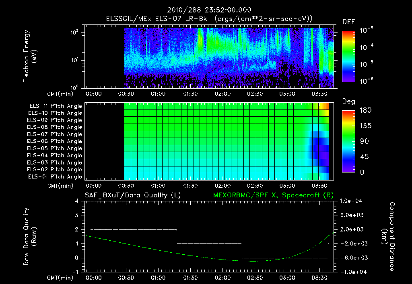412x284 pixels.
Task: Click the SAF_BXuT/Data Quality (L) title
Action: 133,195
